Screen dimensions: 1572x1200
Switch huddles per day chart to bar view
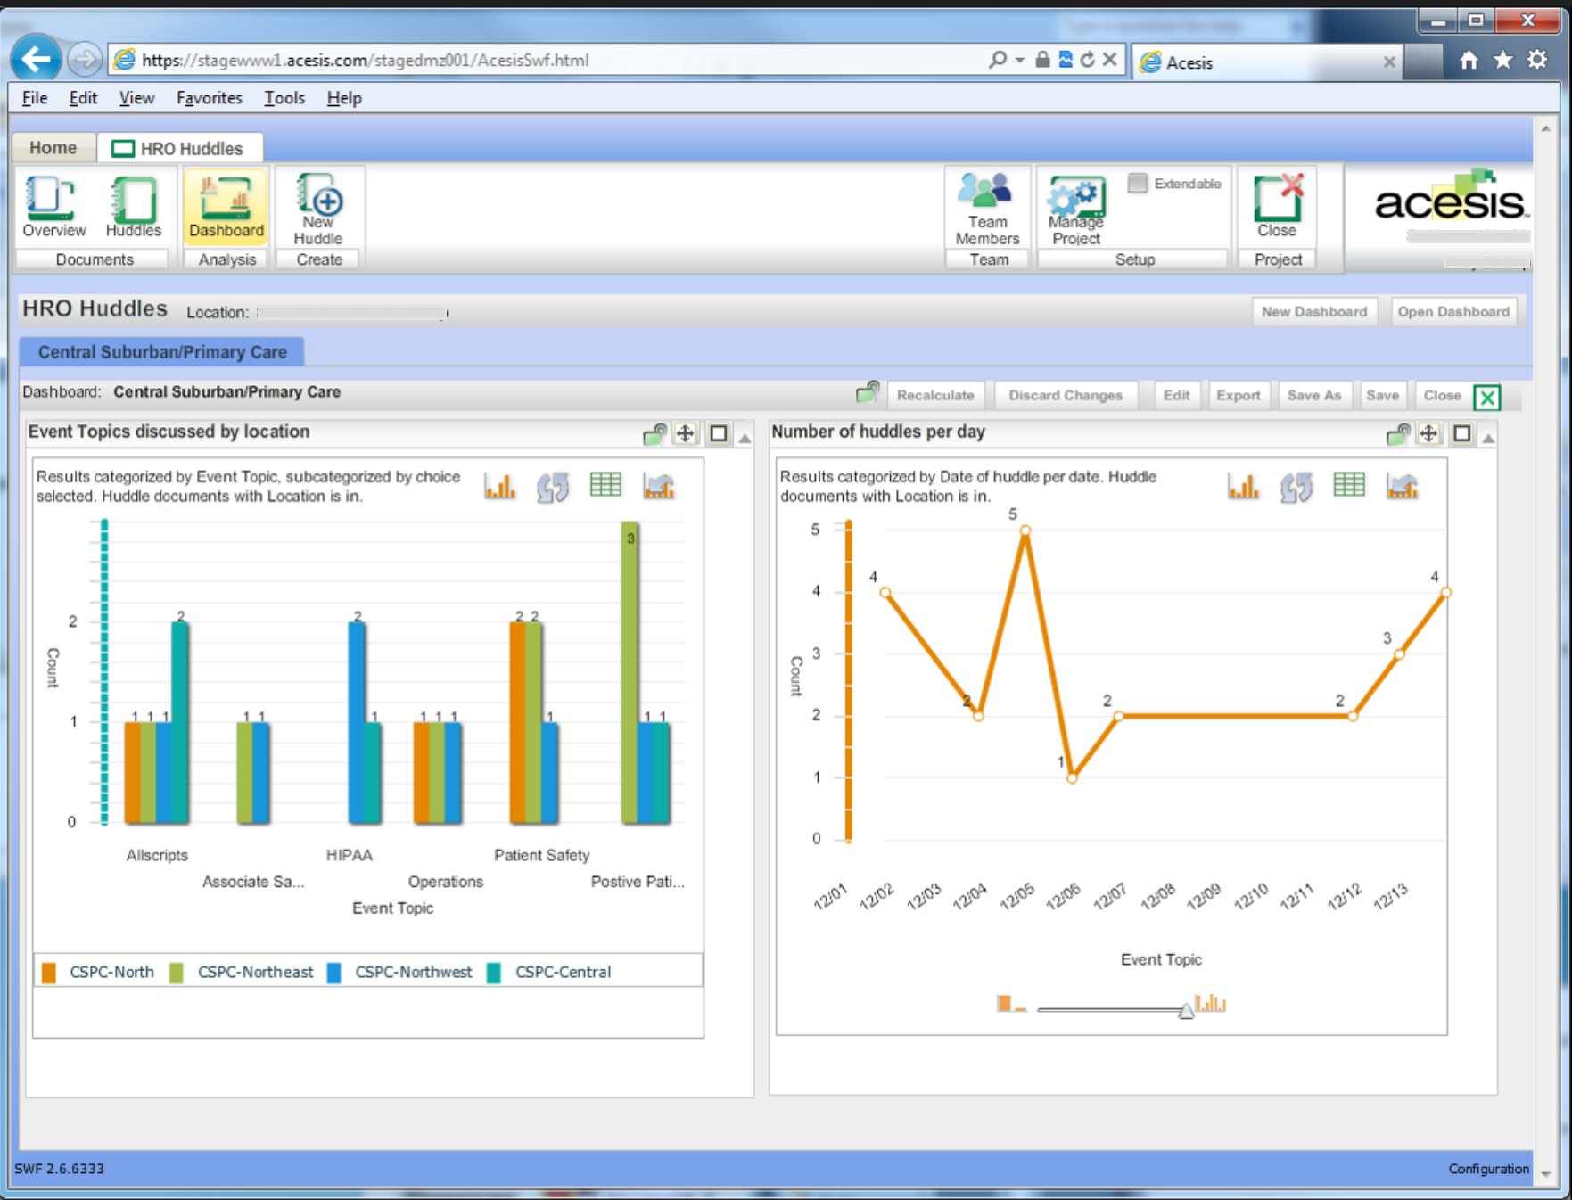point(1243,486)
